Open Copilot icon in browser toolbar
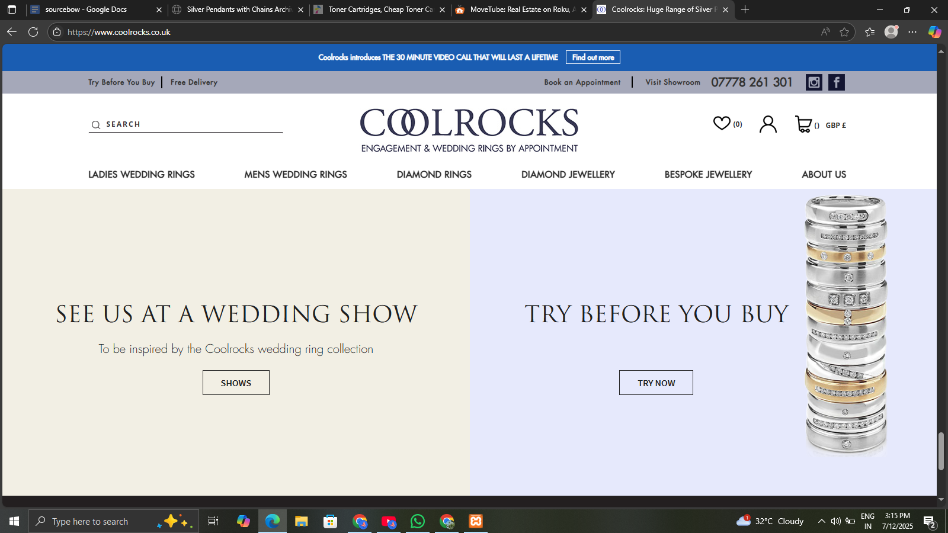 coord(934,32)
